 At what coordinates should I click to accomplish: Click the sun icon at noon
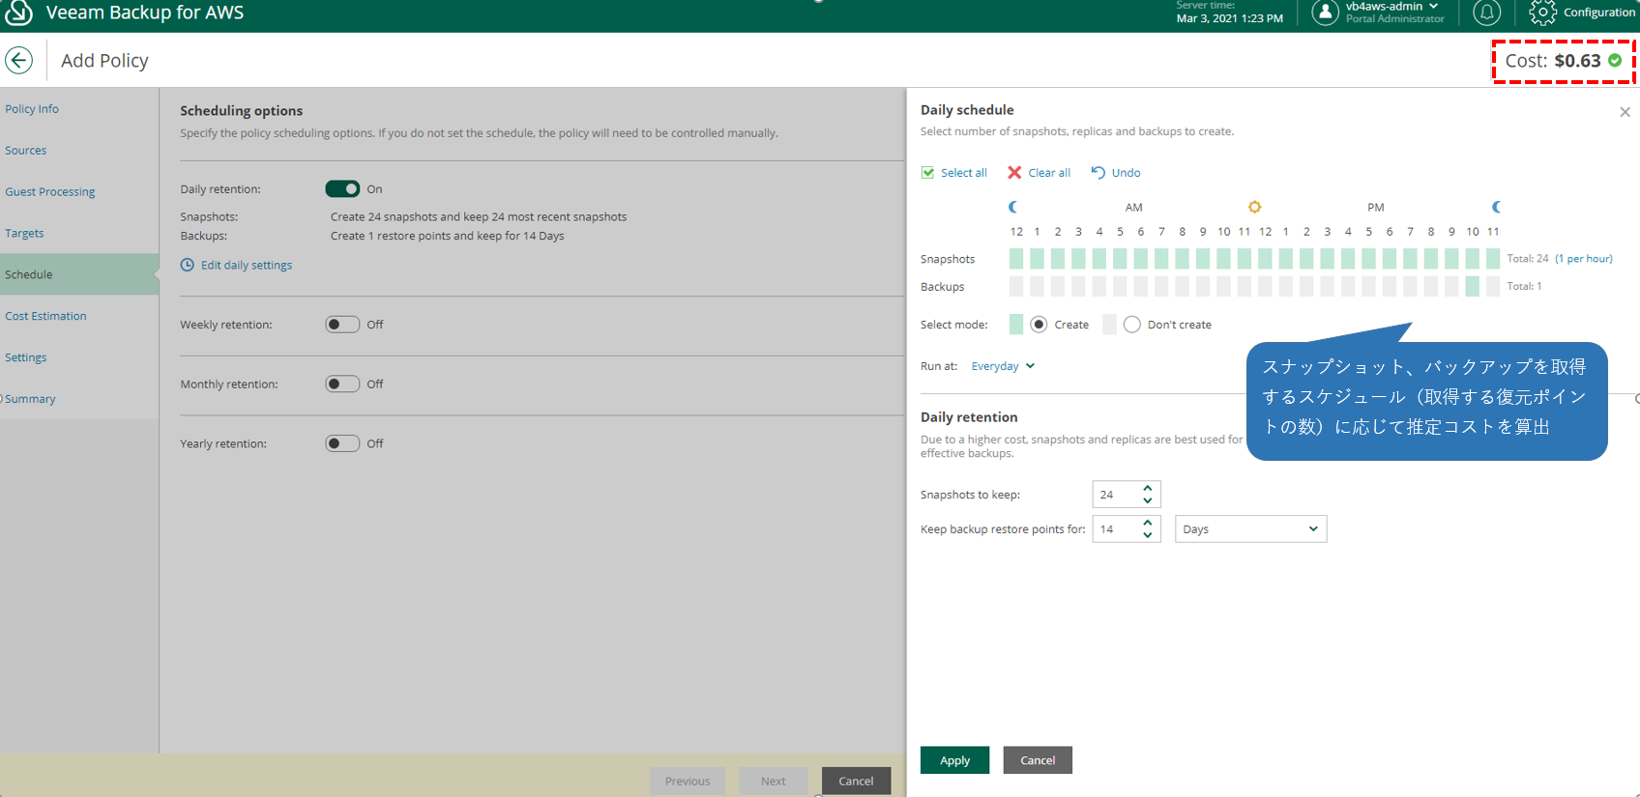click(x=1254, y=207)
